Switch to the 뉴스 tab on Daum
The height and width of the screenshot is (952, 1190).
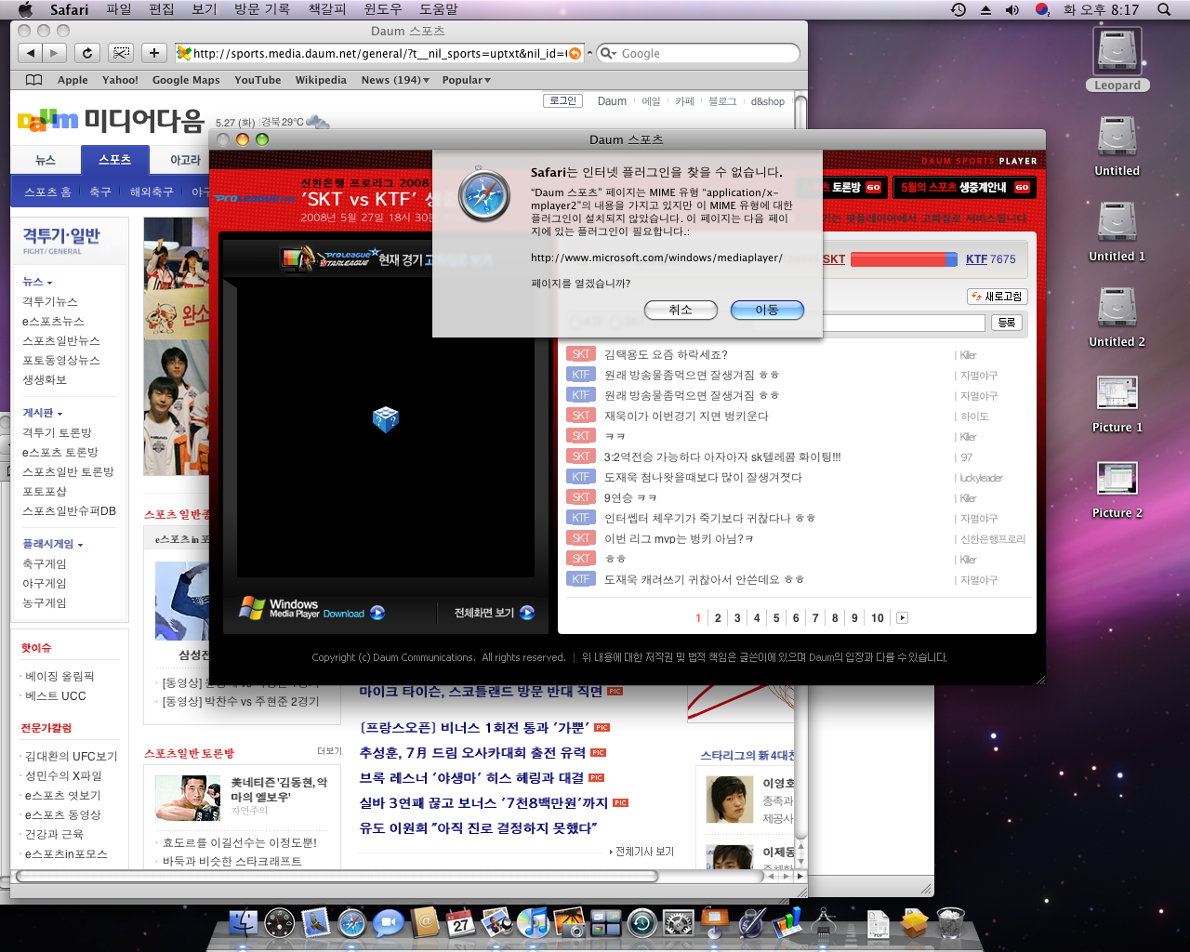click(x=46, y=160)
